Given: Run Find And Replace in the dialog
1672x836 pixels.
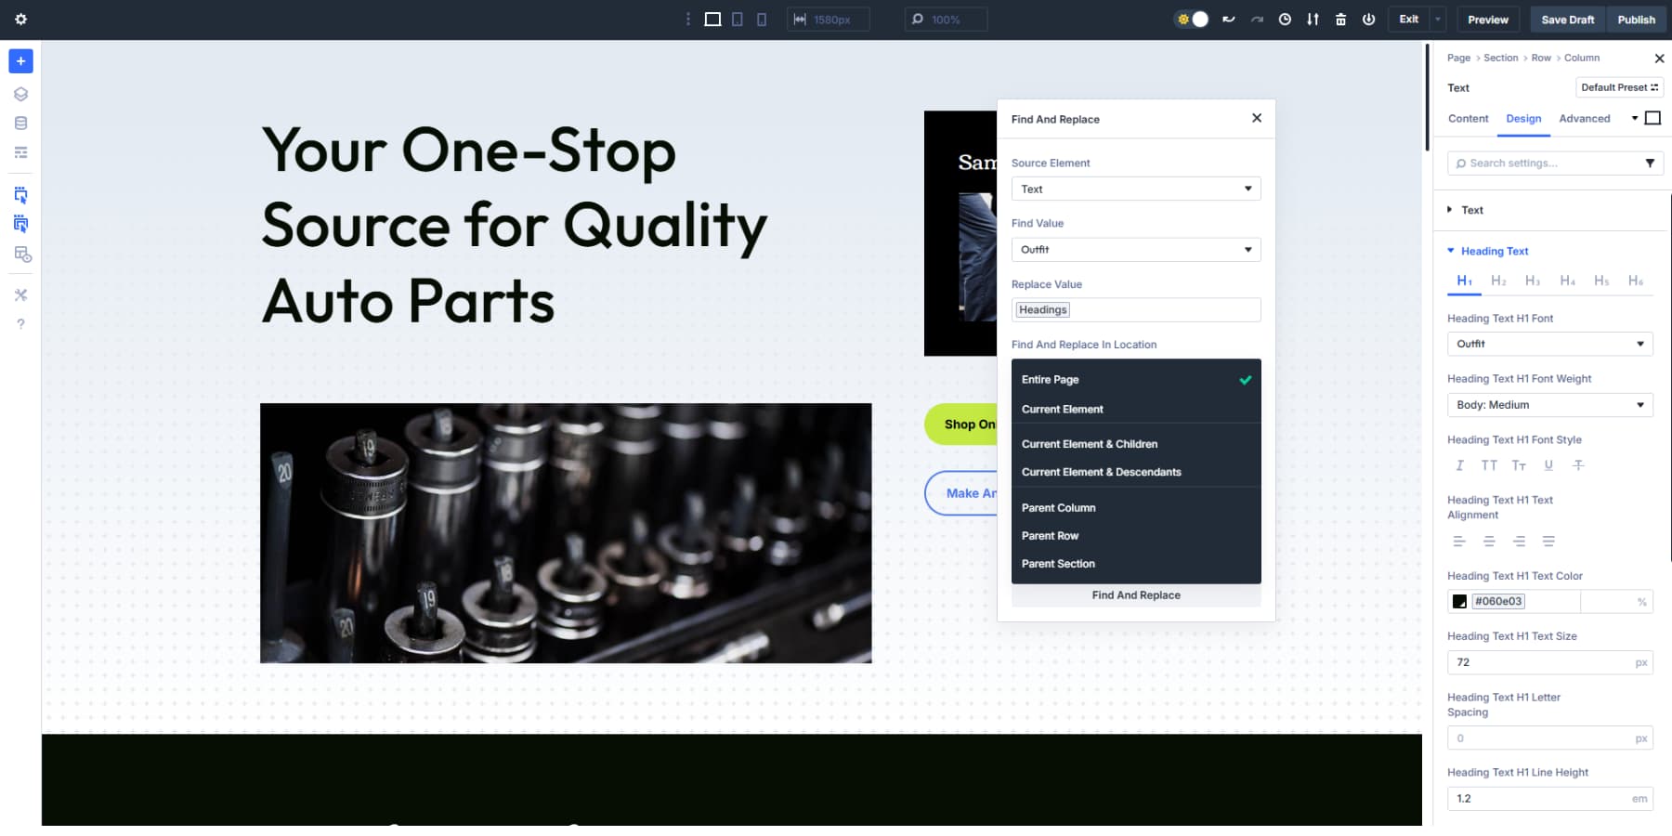Looking at the screenshot, I should (1136, 595).
